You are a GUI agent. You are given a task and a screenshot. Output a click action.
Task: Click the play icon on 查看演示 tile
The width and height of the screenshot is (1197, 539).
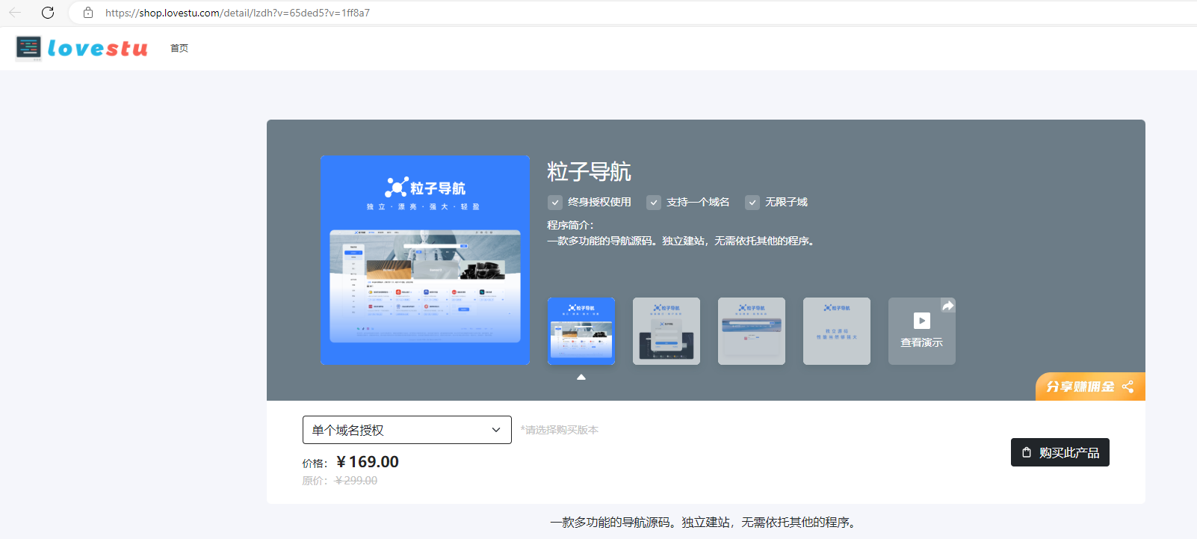pos(922,321)
